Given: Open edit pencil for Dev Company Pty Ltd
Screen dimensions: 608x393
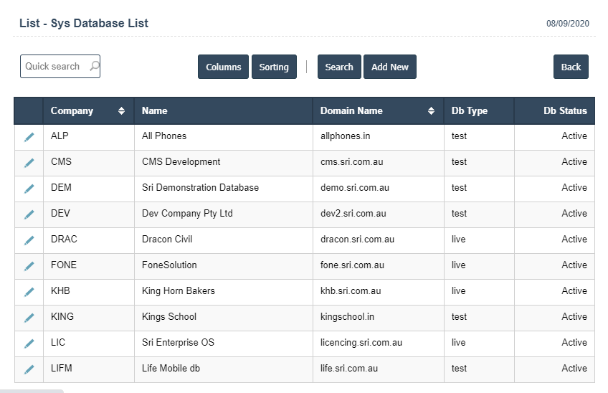Looking at the screenshot, I should pos(29,214).
